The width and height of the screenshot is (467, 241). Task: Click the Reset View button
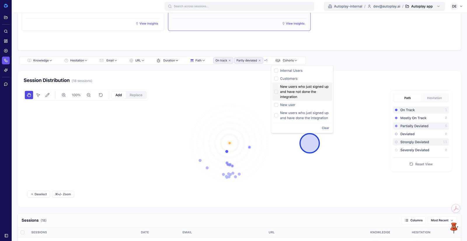coord(421,164)
